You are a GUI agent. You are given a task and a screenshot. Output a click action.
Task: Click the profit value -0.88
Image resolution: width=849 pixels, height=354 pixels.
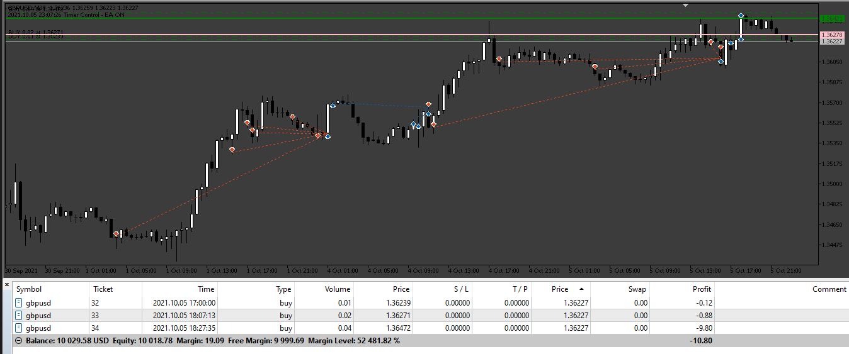[x=704, y=315]
